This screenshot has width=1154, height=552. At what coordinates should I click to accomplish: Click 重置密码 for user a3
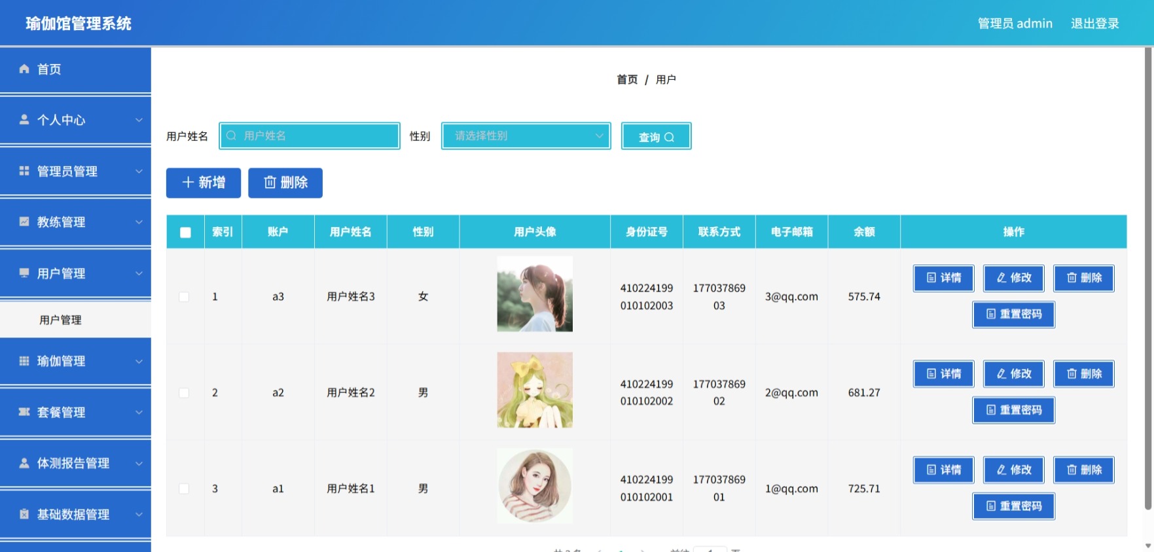click(1014, 315)
